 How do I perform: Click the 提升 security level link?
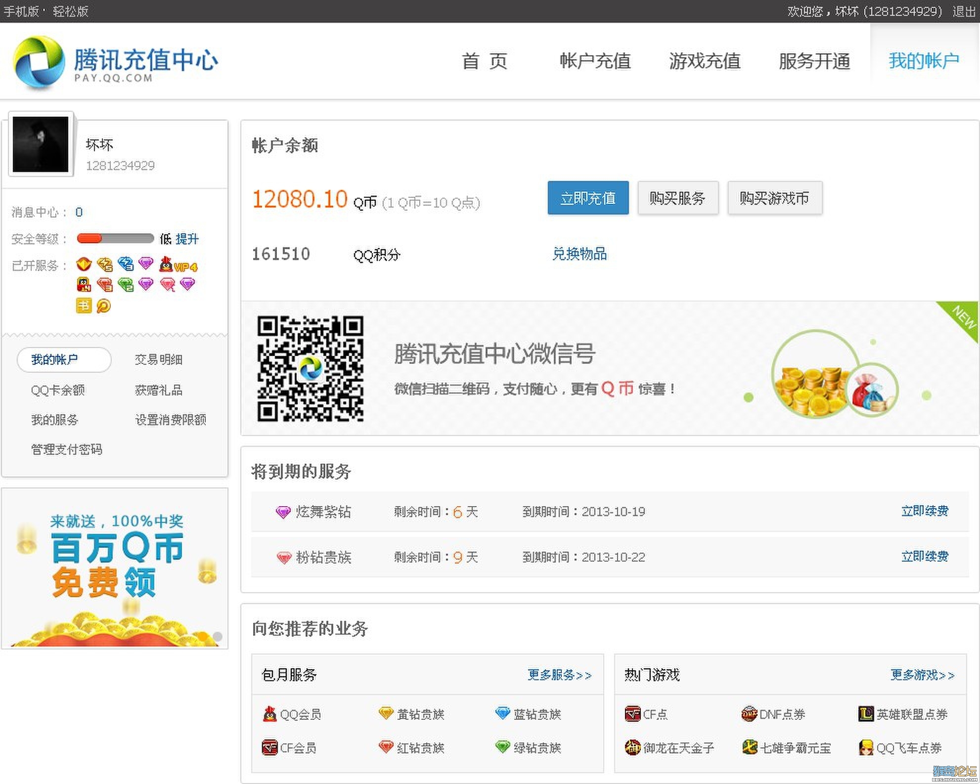coord(187,239)
